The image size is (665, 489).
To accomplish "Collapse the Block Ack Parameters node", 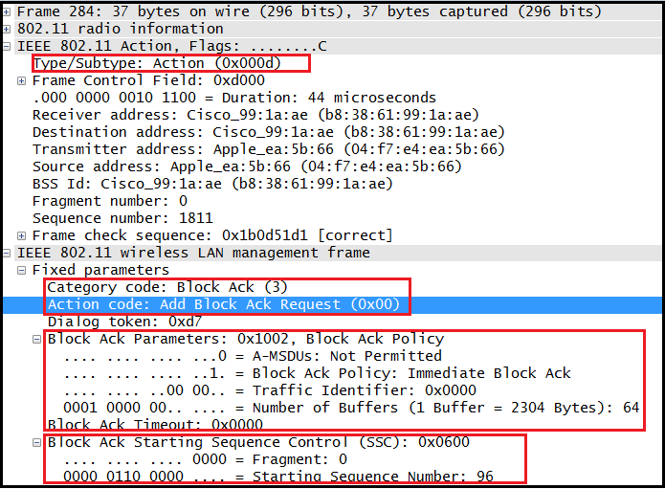I will [37, 339].
